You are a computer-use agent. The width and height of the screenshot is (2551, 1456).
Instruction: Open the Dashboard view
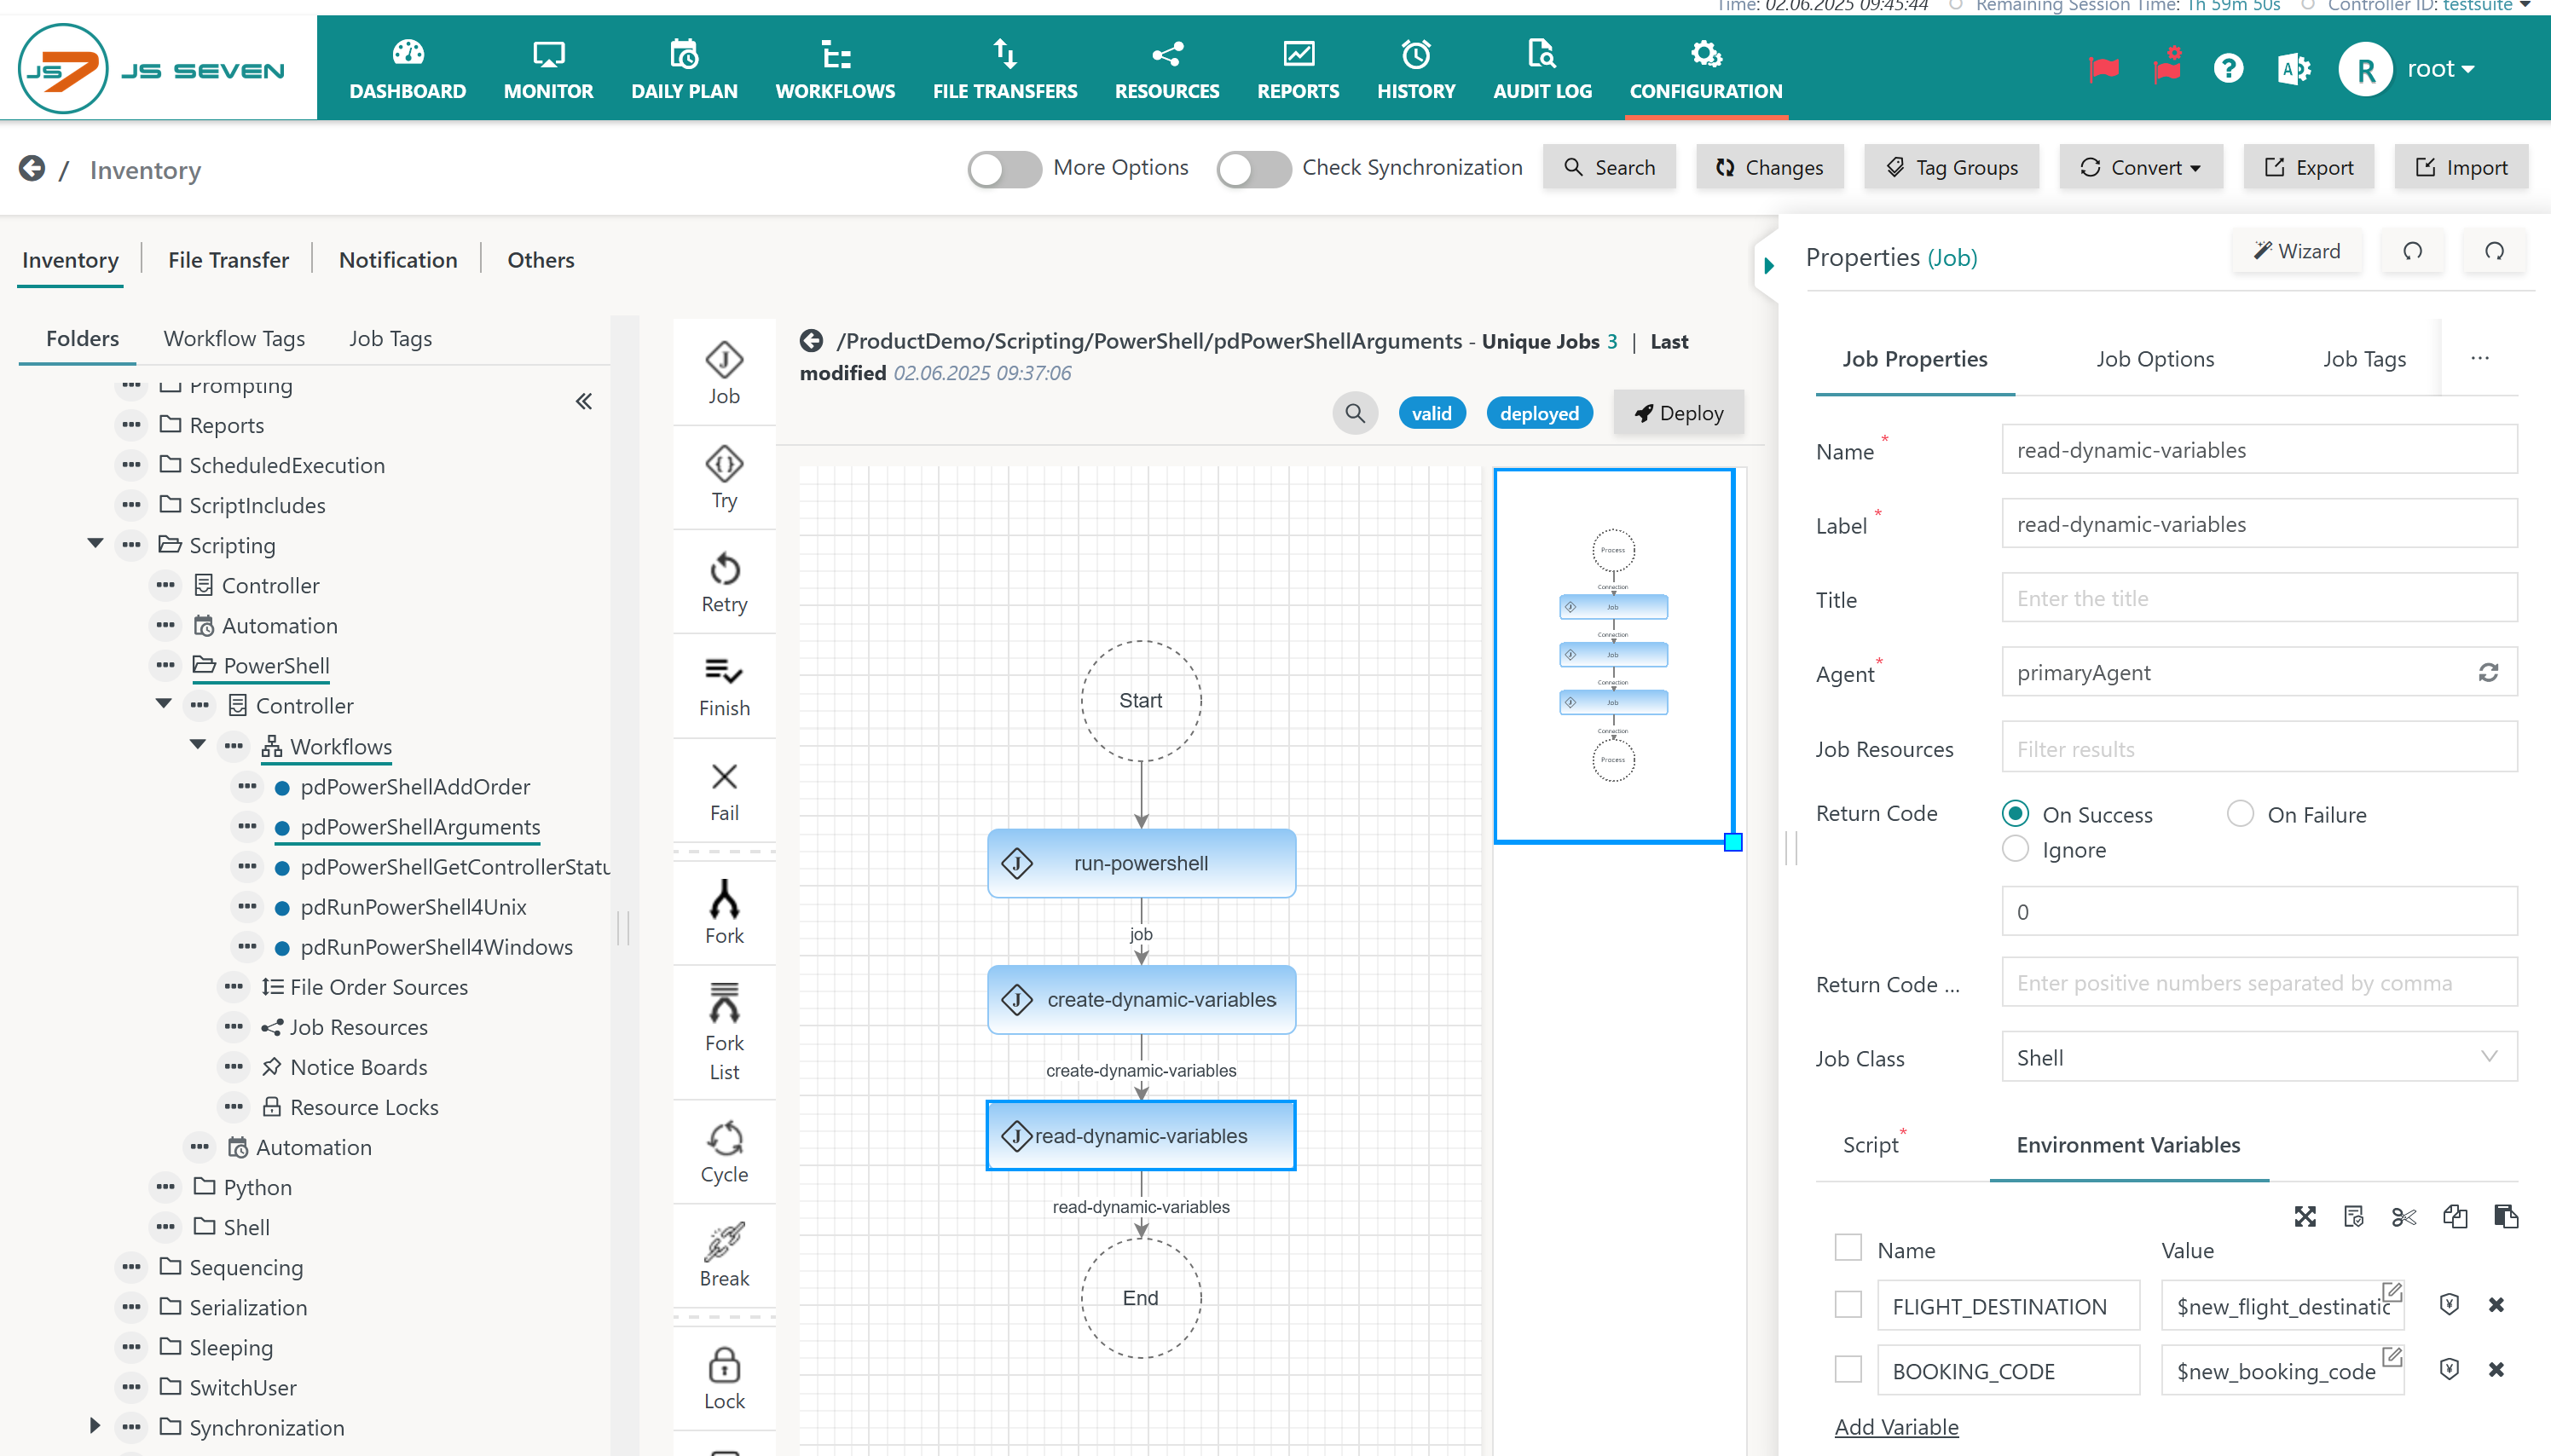coord(407,69)
